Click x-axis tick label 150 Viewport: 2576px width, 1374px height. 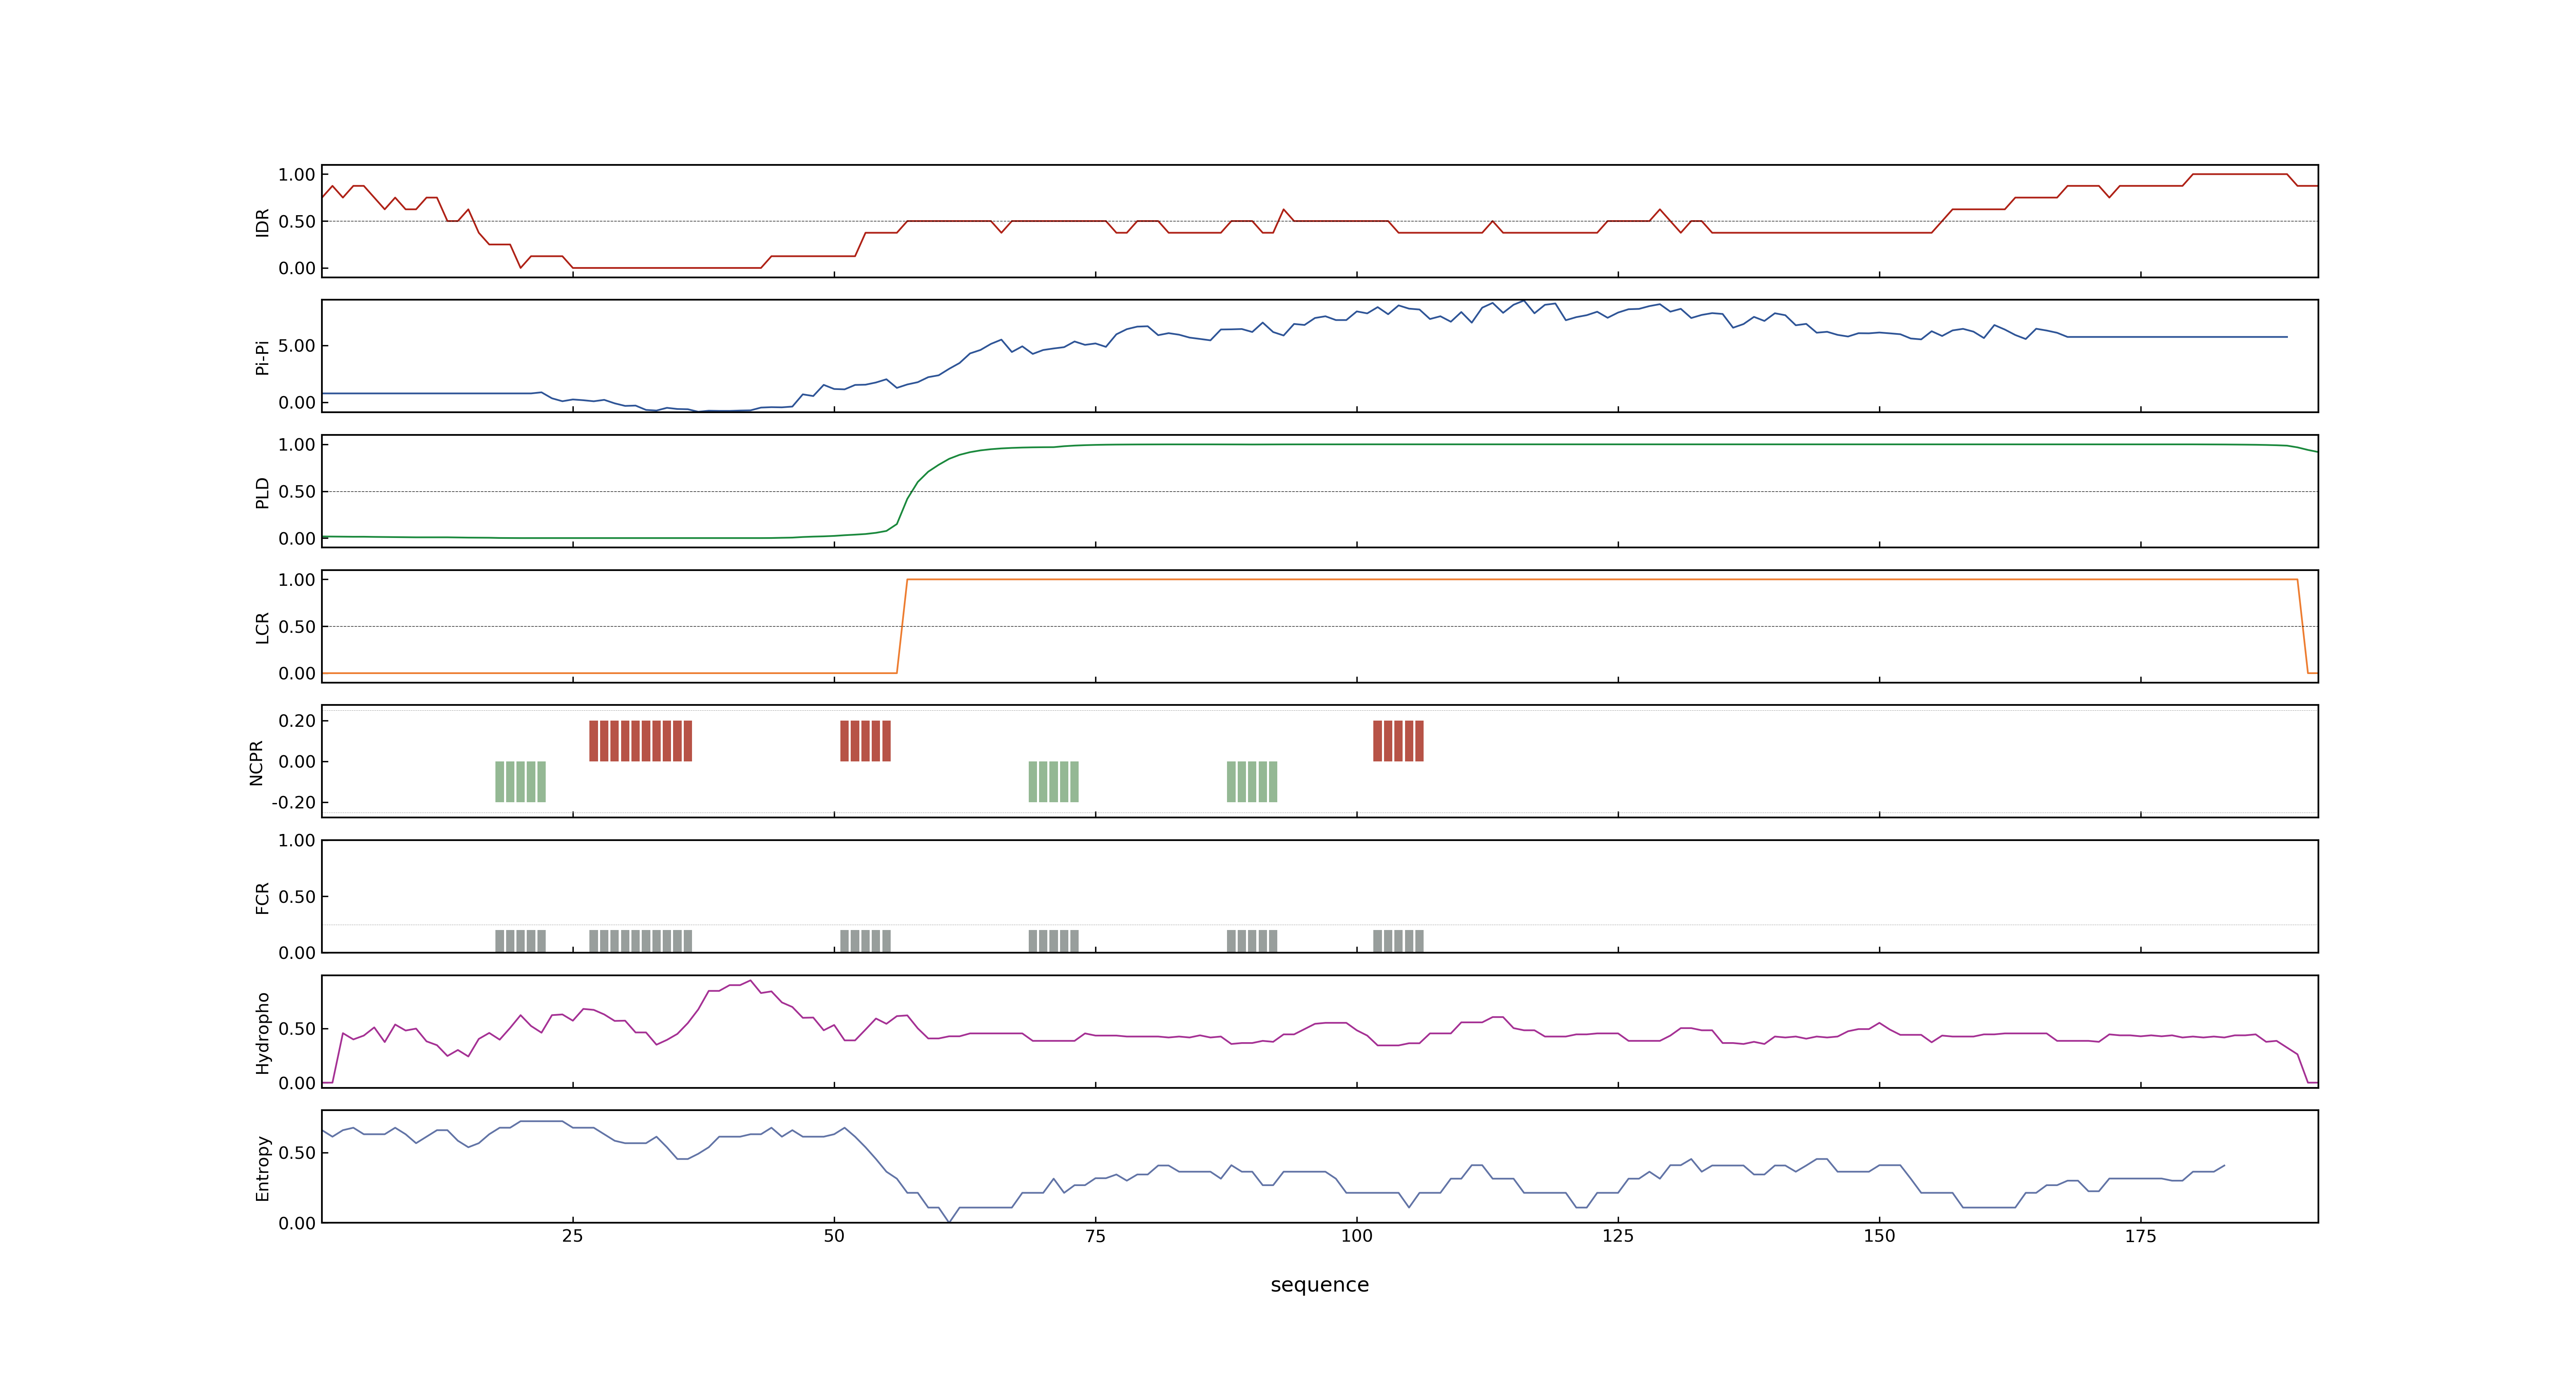tap(1879, 1236)
